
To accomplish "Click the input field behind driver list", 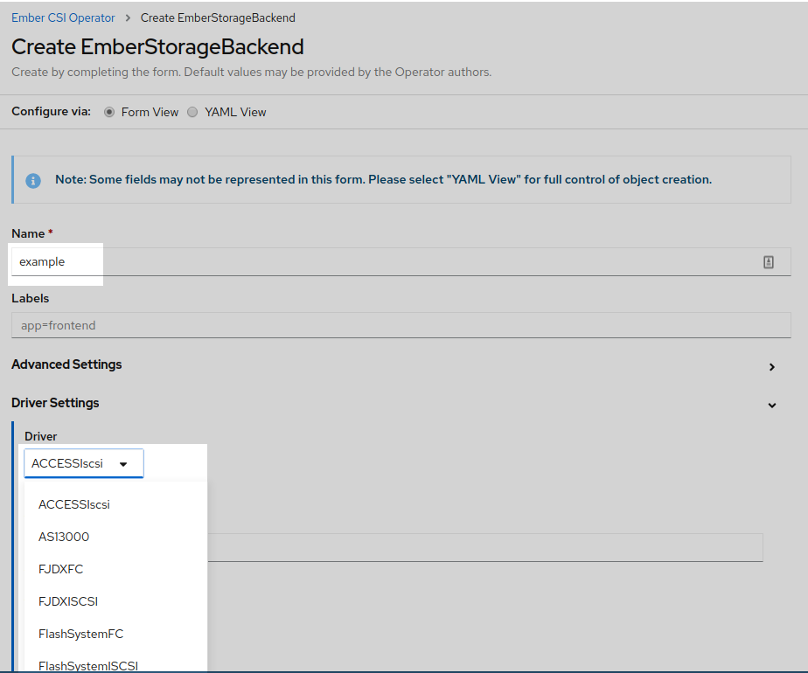I will [484, 547].
